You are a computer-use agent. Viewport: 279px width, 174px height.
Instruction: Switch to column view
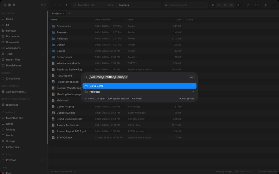225,5
